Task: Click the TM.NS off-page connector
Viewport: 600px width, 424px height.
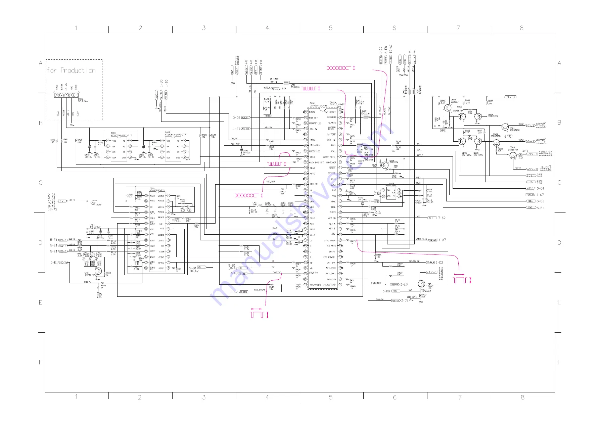Action: [x=166, y=95]
